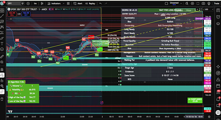
Task: Open the watchlist panel icon
Action: click(218, 10)
